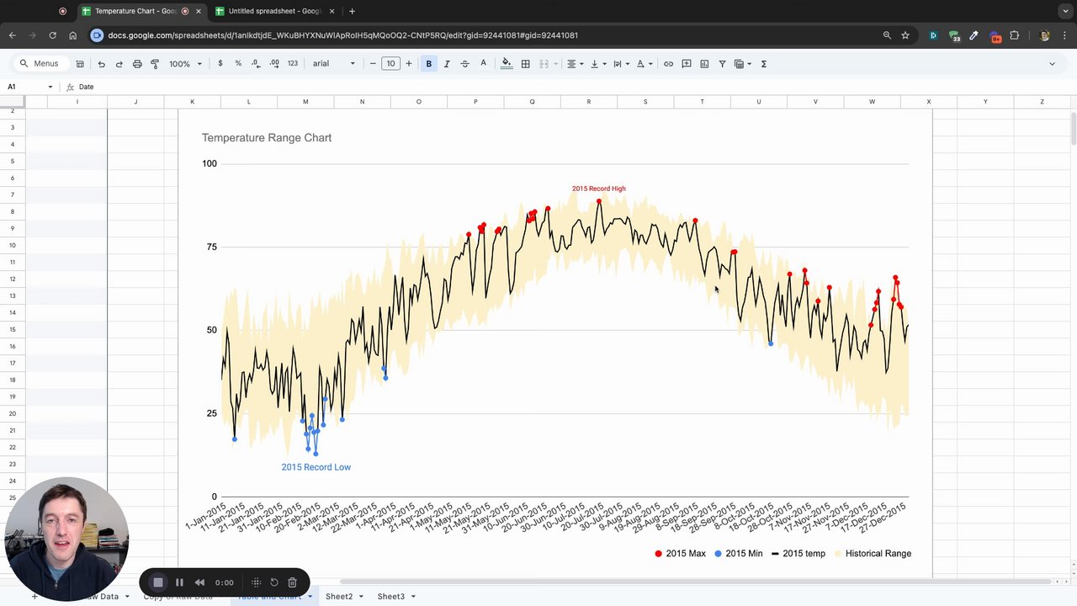Viewport: 1077px width, 606px height.
Task: Open the text rotation dropdown
Action: (x=644, y=64)
